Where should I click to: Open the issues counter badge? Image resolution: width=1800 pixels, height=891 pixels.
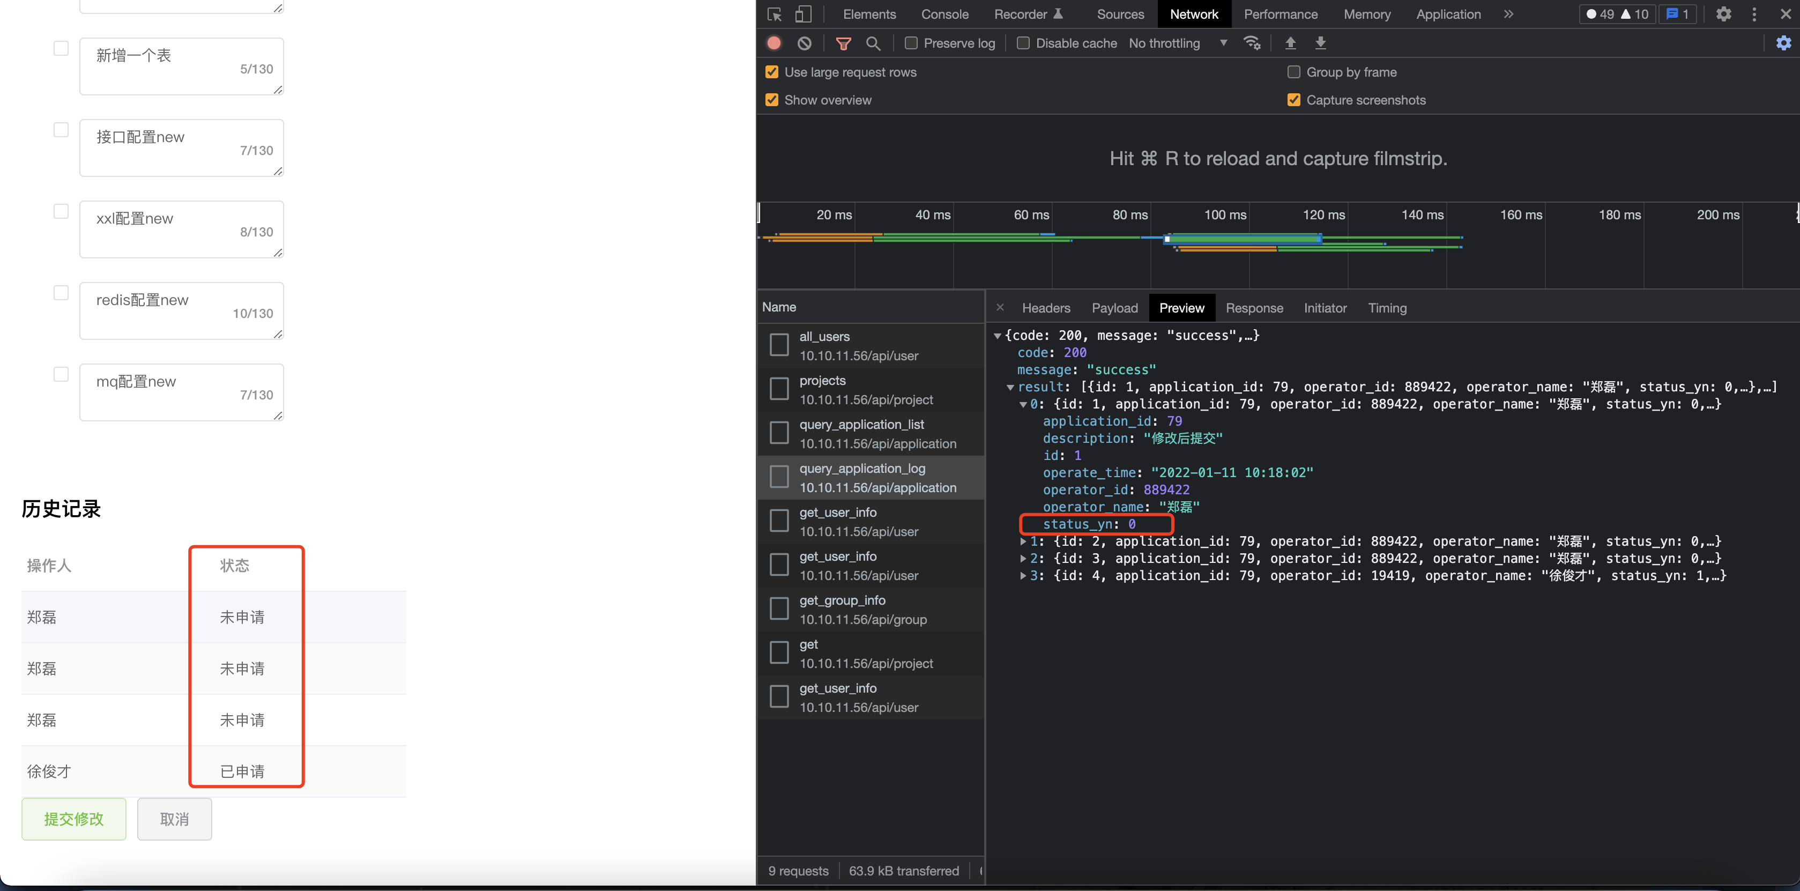1677,14
